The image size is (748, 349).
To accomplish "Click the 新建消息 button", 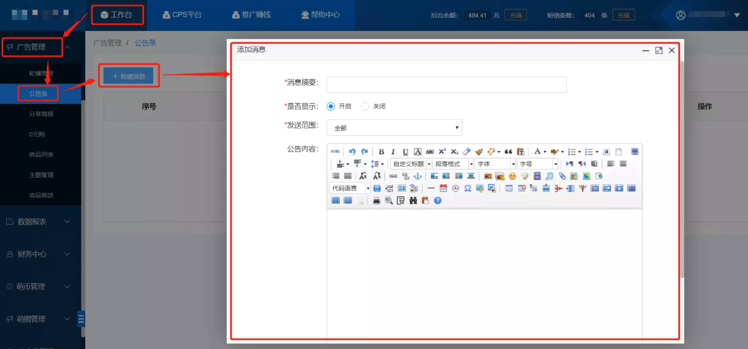I will tap(129, 76).
